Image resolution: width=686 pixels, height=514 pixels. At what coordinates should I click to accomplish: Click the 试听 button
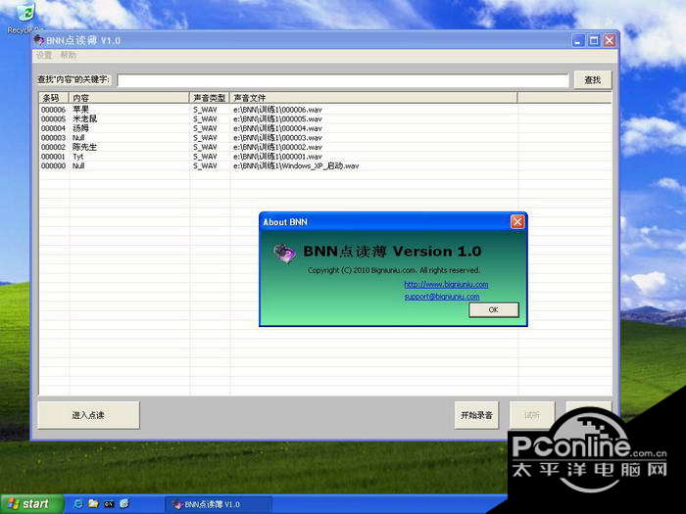532,415
